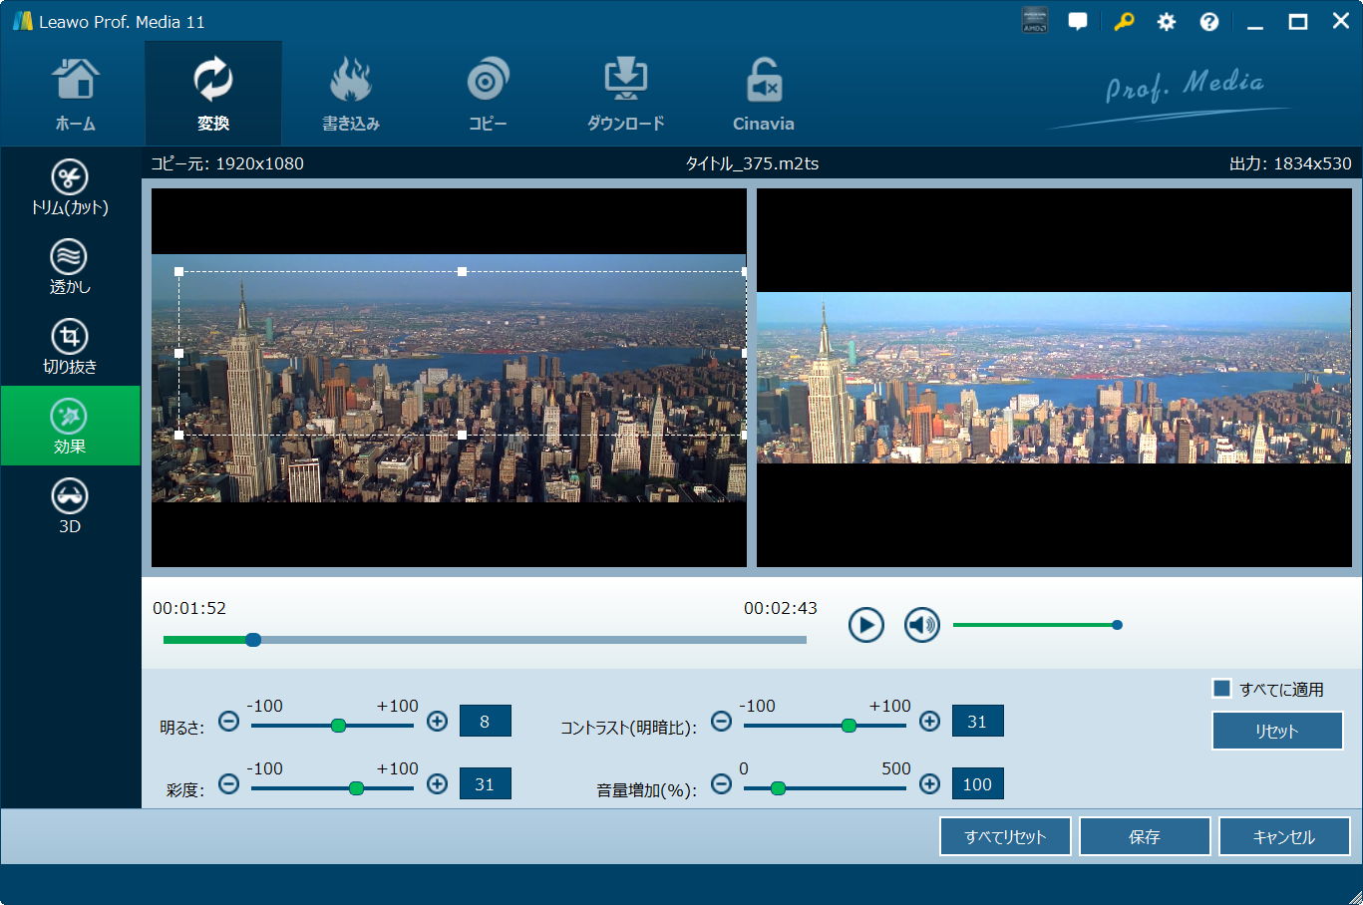Click the contrast slider handle
This screenshot has width=1363, height=905.
click(849, 726)
